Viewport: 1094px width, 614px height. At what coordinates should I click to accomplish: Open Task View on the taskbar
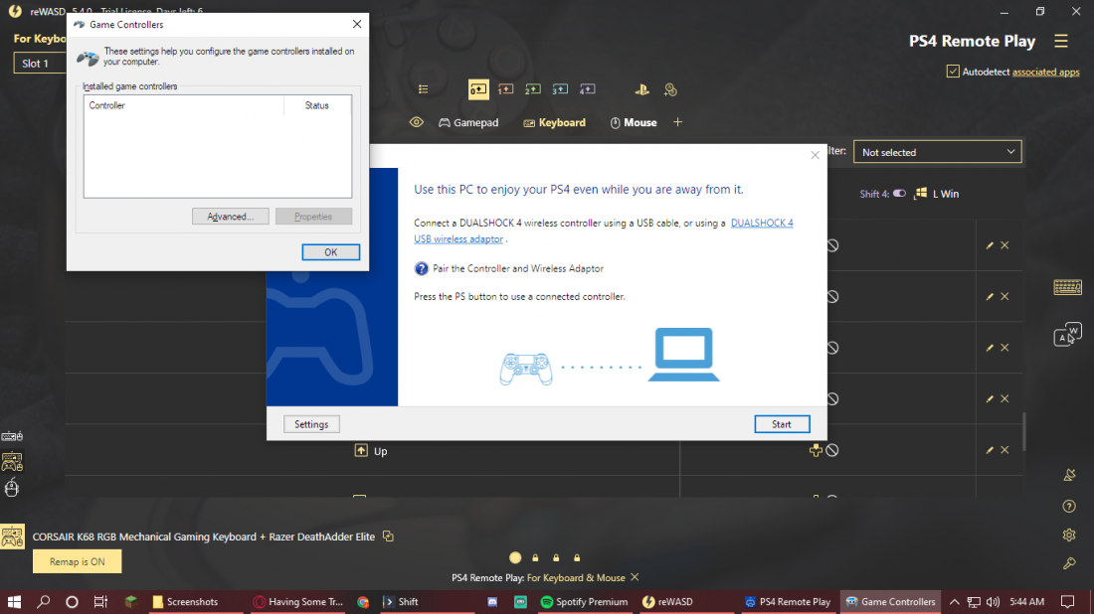point(100,601)
